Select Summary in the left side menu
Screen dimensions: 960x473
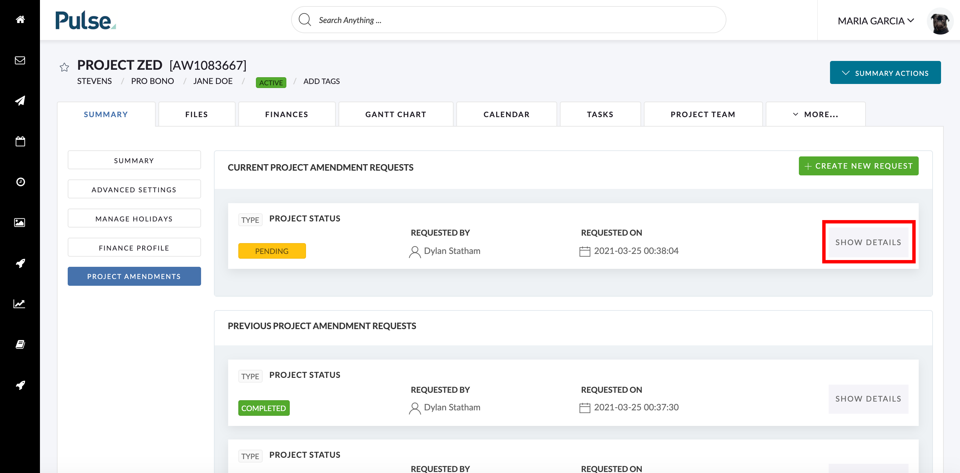pos(134,160)
